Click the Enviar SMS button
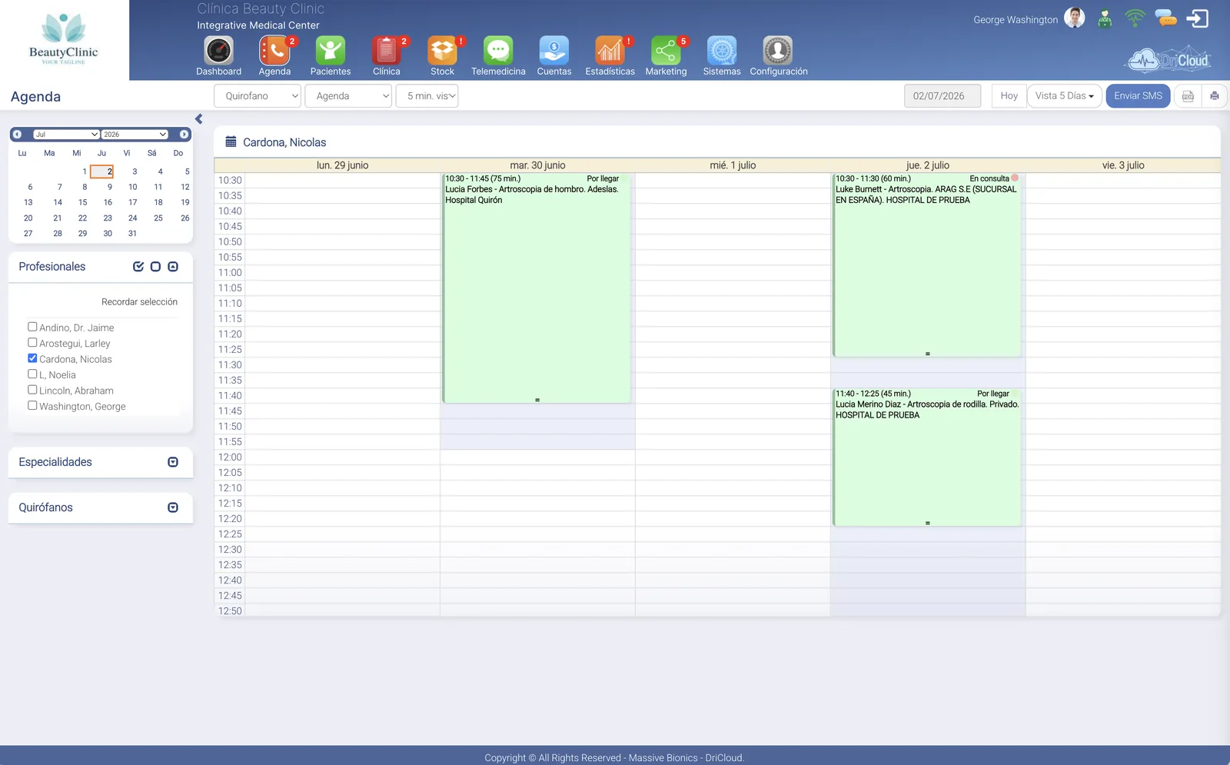Screen dimensions: 1230x765 [1138, 96]
